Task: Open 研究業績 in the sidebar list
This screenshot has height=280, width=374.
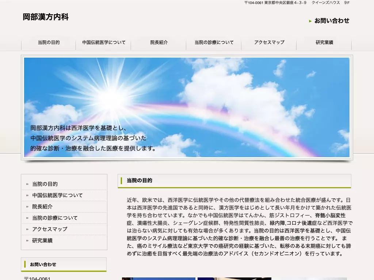Action: (42, 241)
